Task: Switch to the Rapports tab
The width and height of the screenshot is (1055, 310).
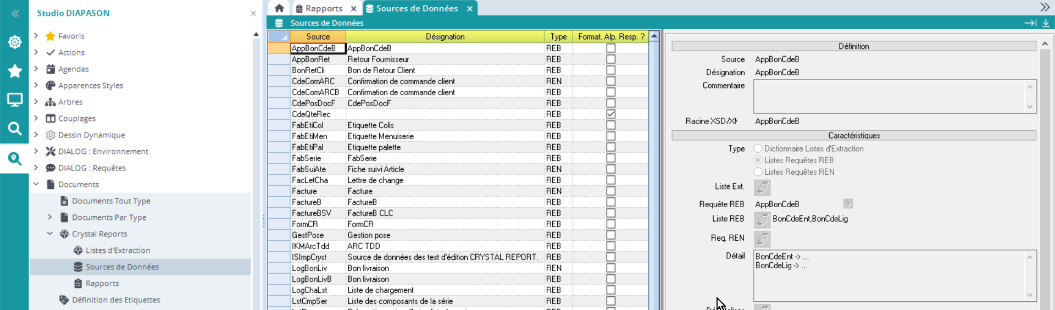Action: (324, 8)
